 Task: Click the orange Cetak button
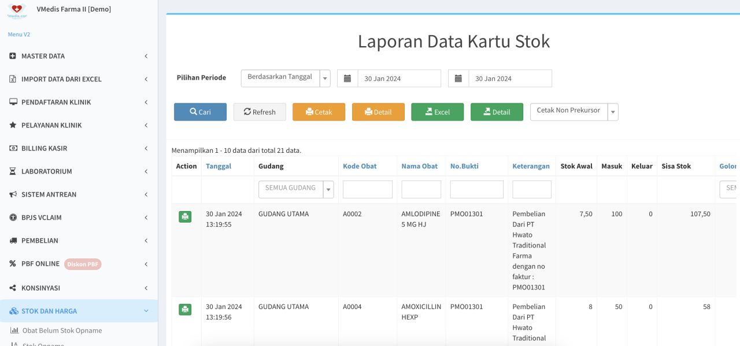point(319,112)
